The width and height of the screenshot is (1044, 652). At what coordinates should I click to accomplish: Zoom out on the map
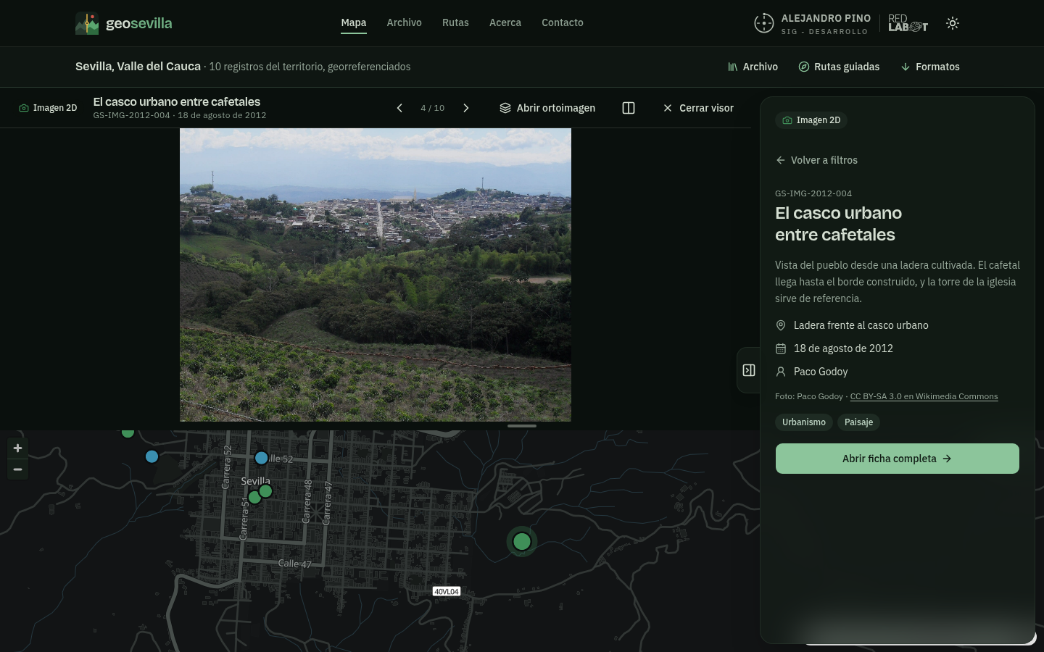coord(17,469)
